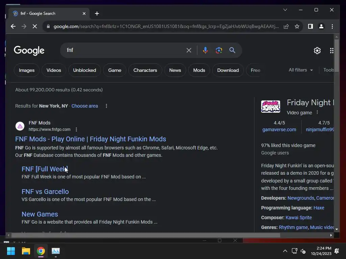This screenshot has height=259, width=346.
Task: Select the Mods filter chip
Action: click(199, 70)
